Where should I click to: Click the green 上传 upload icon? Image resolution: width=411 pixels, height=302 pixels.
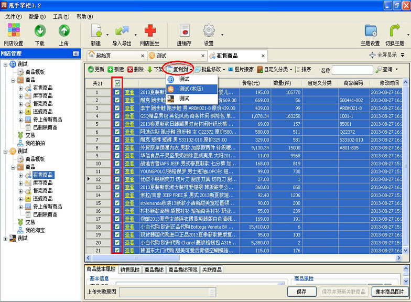click(x=64, y=34)
